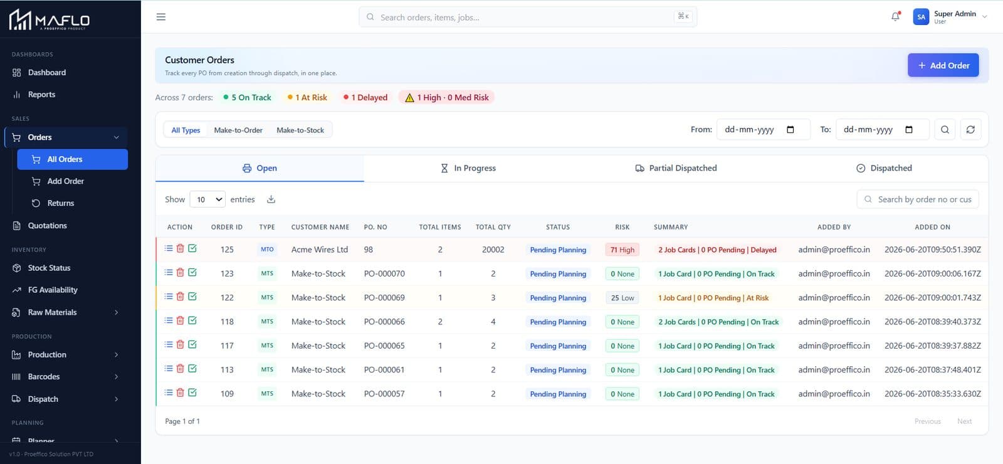This screenshot has width=1003, height=464.
Task: Delete order 117 with trash icon
Action: (180, 344)
